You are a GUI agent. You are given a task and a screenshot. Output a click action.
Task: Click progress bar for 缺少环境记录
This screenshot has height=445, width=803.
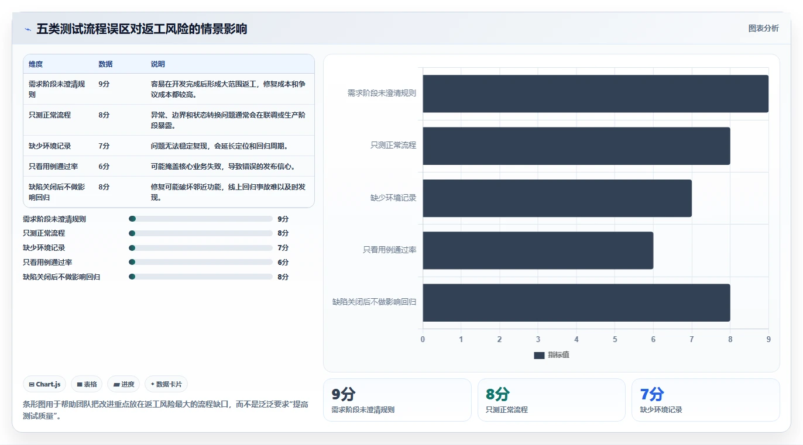pos(201,248)
